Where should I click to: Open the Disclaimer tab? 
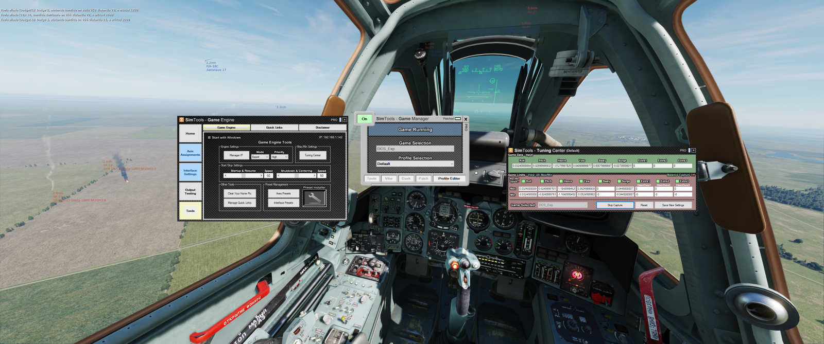pyautogui.click(x=322, y=128)
